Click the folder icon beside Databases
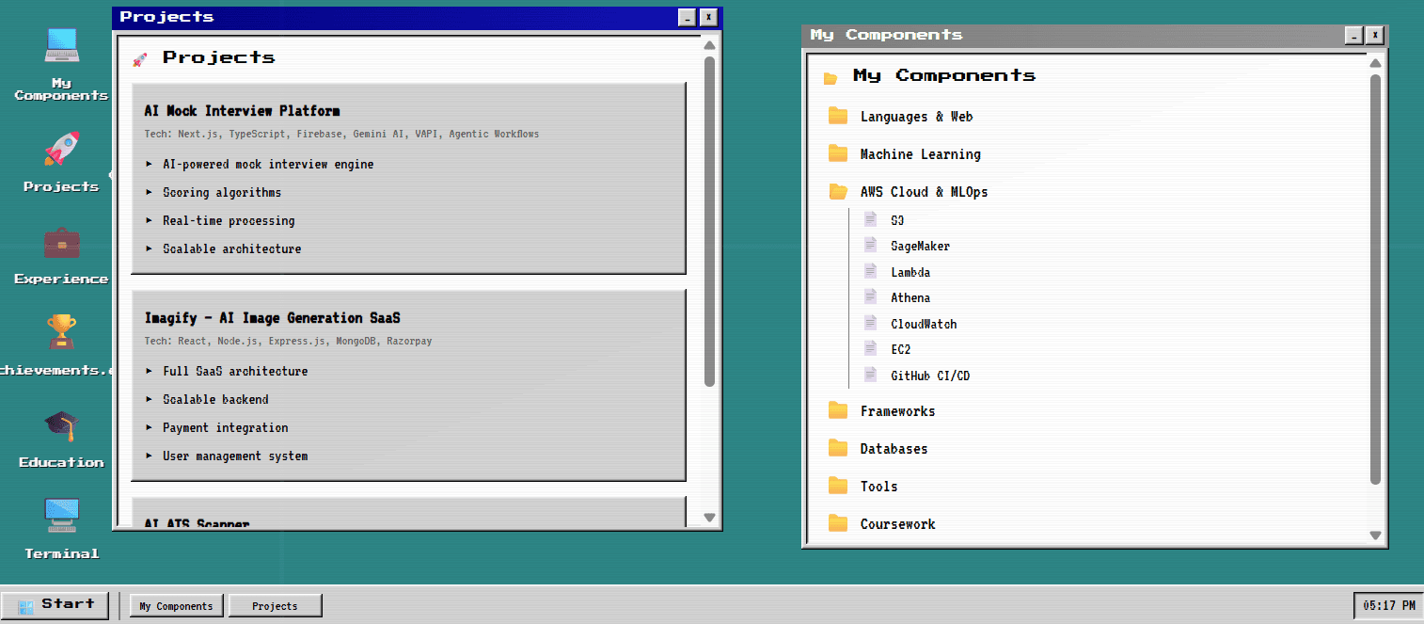Screen dimensions: 1424x624 click(838, 448)
